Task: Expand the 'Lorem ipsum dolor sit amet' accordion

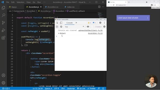Action: [x=133, y=18]
